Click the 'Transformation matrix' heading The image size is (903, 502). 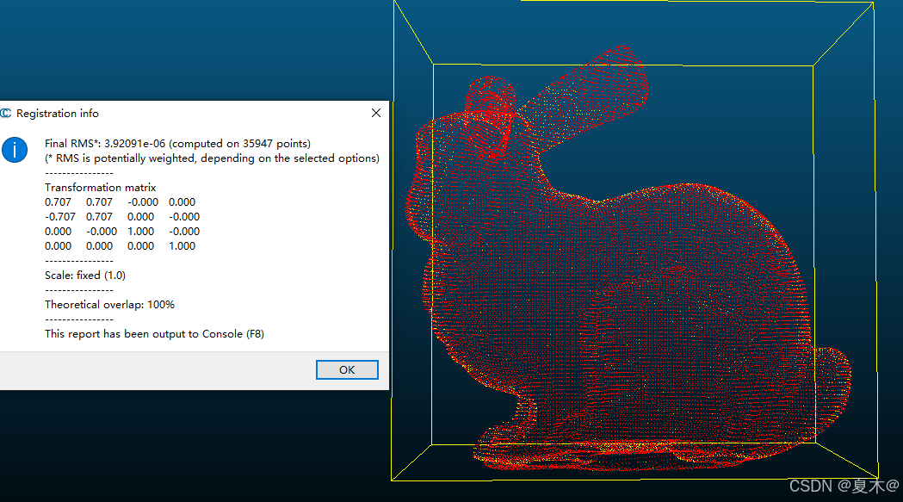(100, 188)
